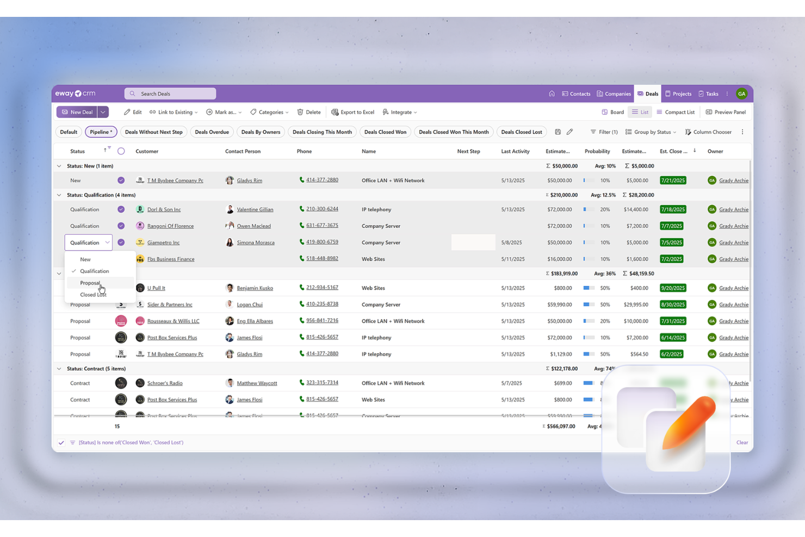805x537 pixels.
Task: Open the top bar more options menu
Action: click(x=727, y=94)
